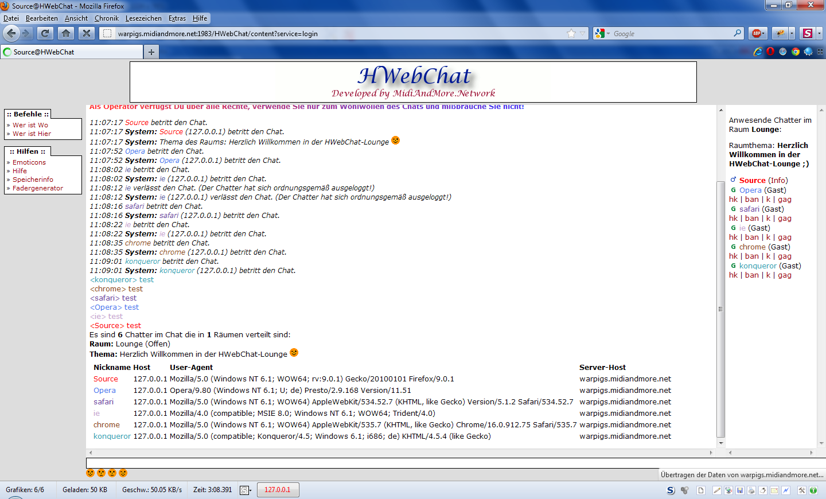This screenshot has width=826, height=499.
Task: Click the Adblock Plus ABP icon
Action: click(x=757, y=33)
